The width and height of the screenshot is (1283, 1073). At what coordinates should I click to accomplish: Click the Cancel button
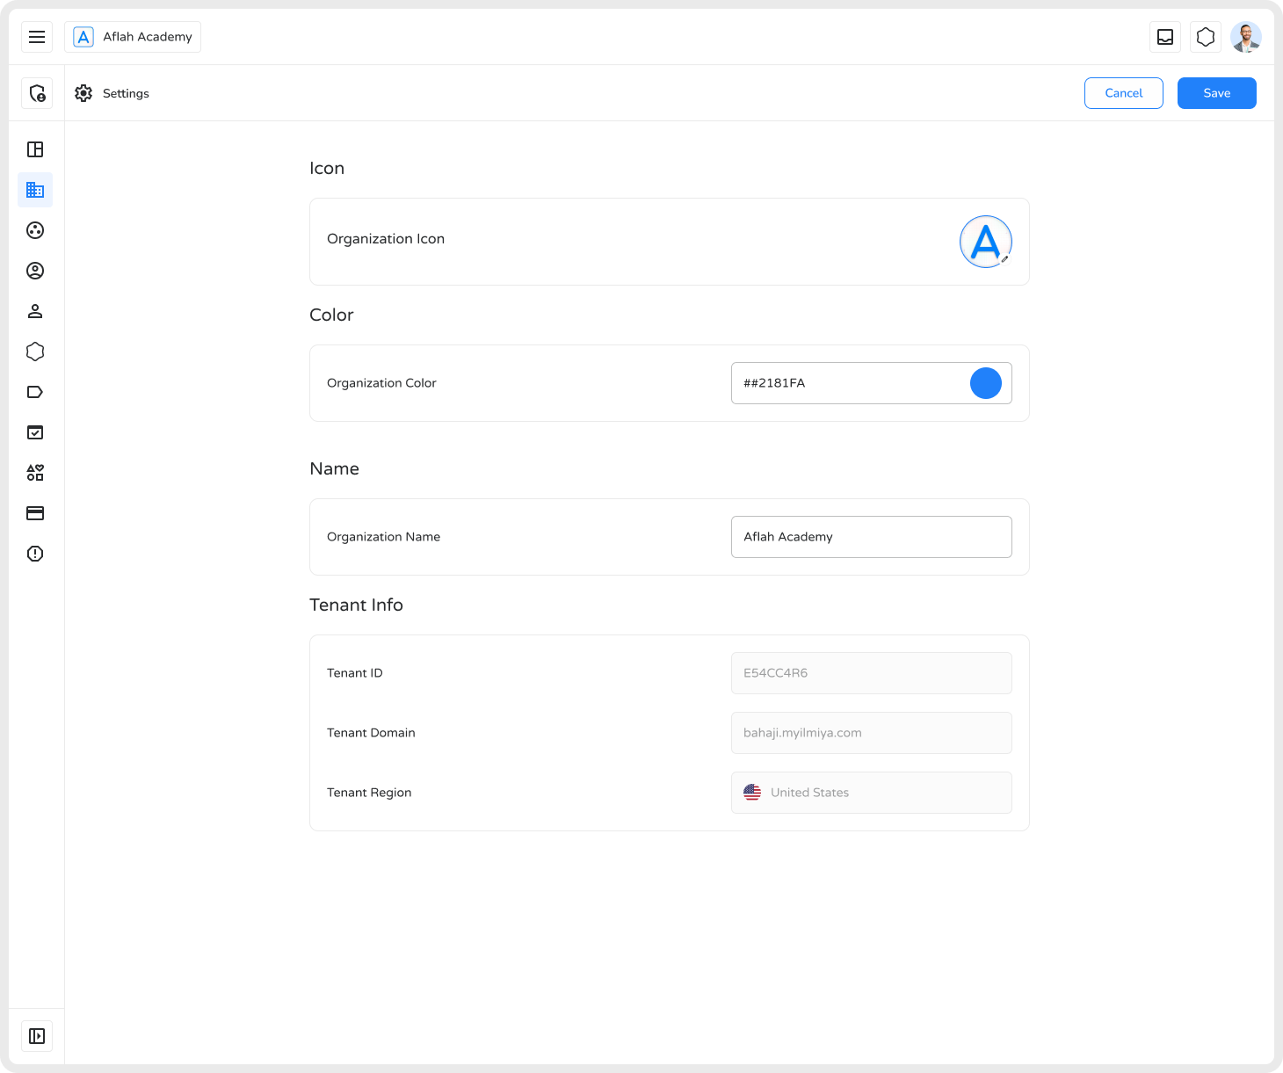point(1123,93)
